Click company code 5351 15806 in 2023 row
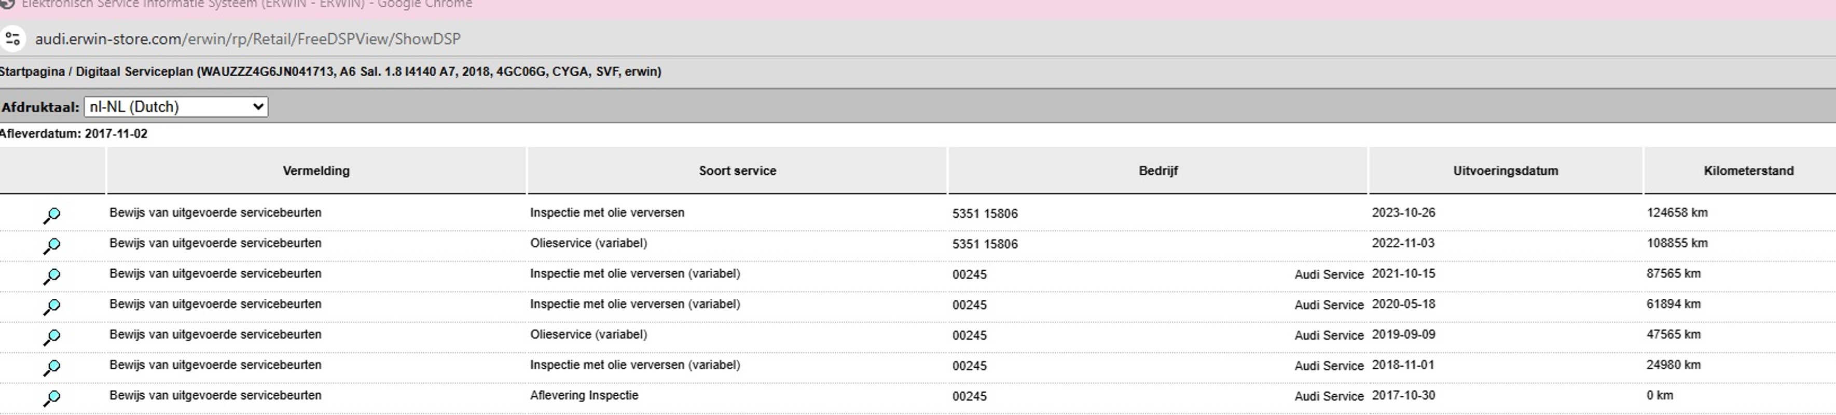 (x=985, y=214)
